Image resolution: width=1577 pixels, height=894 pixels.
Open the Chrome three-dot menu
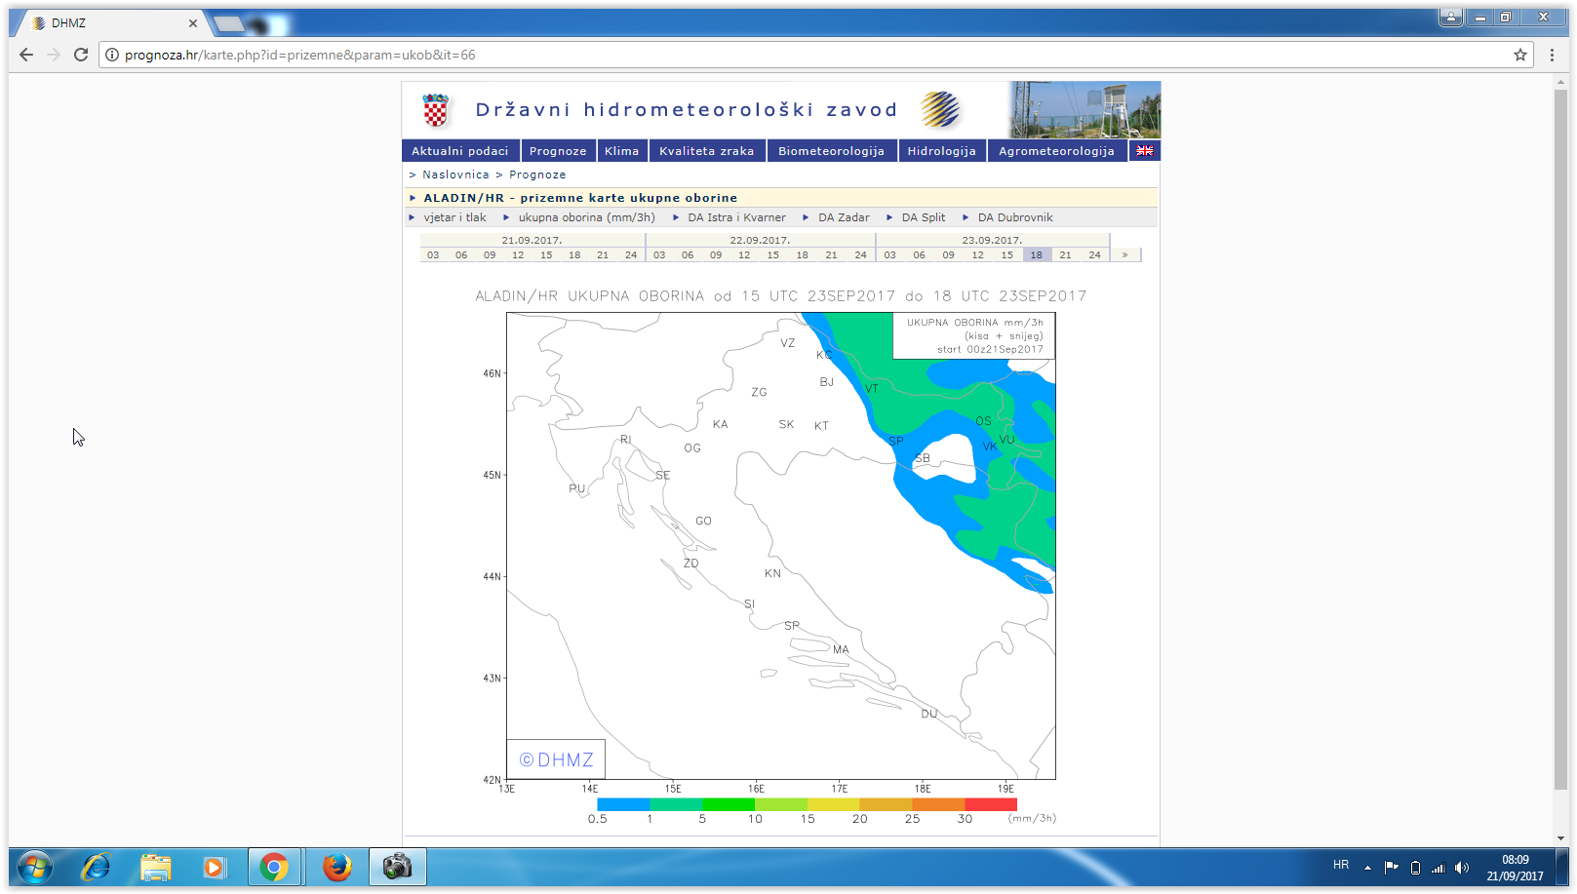(1552, 55)
